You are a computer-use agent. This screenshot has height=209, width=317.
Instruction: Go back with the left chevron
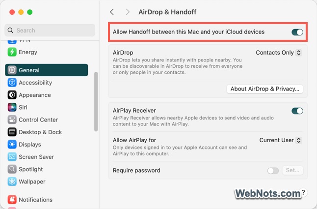(112, 12)
